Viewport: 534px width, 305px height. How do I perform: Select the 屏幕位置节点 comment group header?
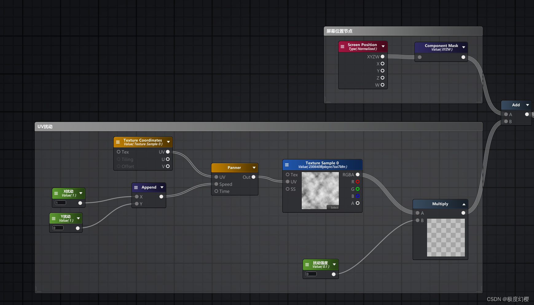(403, 31)
